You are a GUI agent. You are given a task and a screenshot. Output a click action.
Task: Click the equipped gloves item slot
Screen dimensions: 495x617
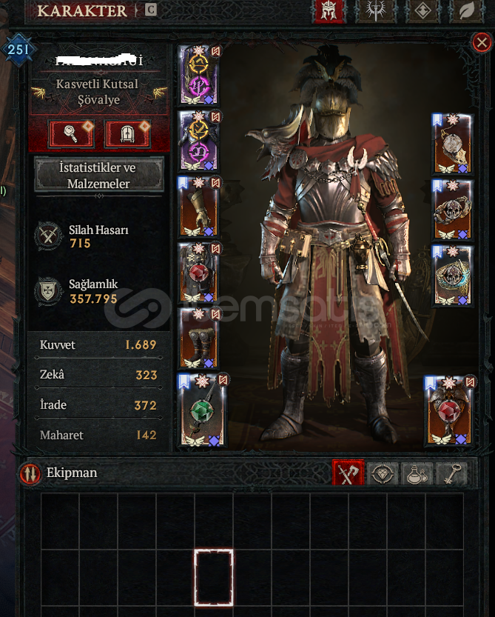coord(198,207)
